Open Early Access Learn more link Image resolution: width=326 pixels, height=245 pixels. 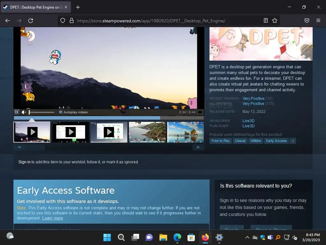point(53,218)
